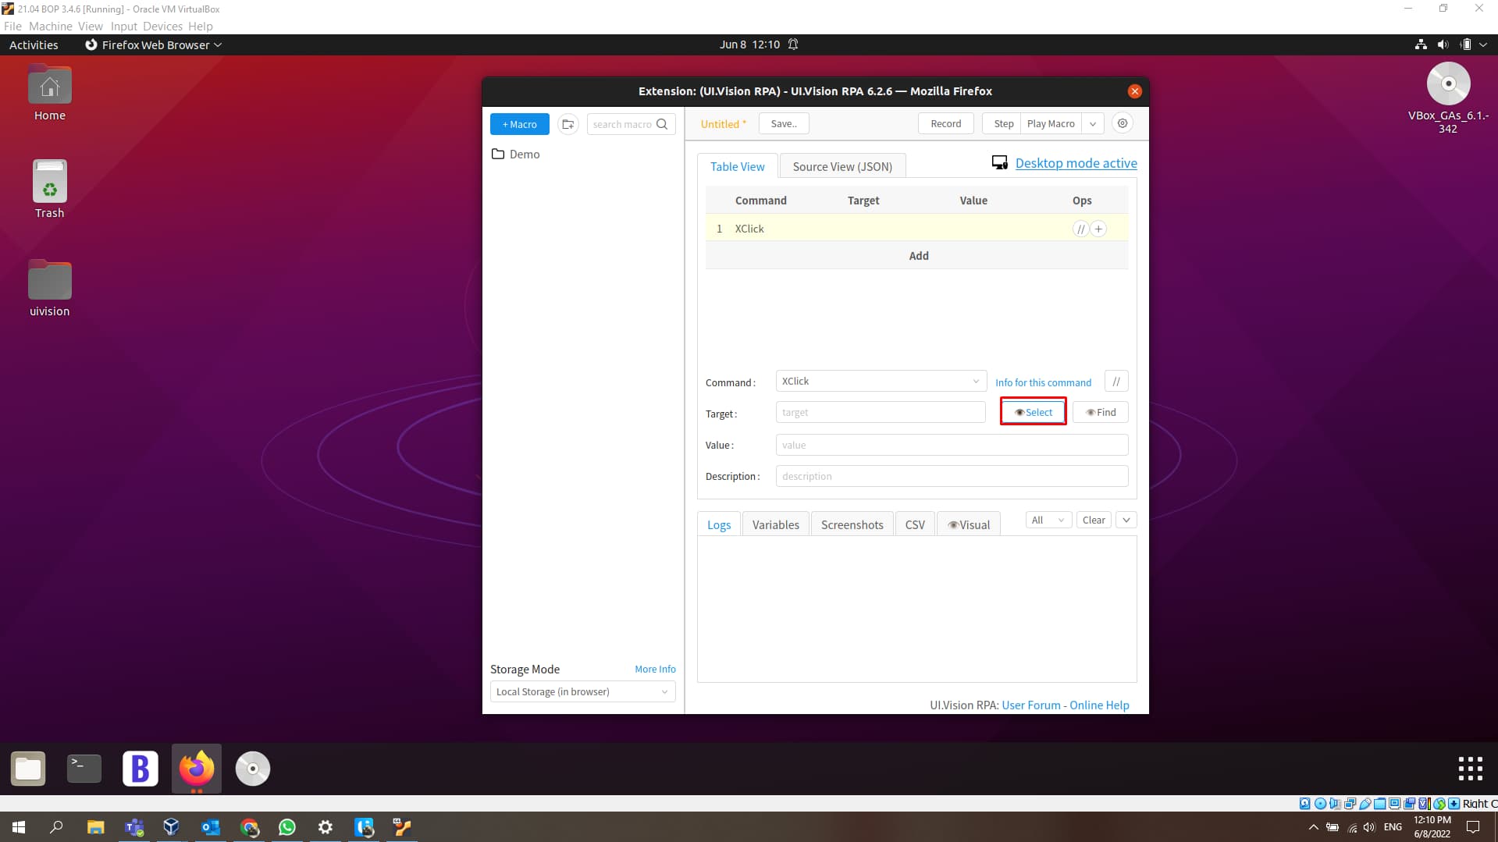Open the Firefox Web Browser app menu
The height and width of the screenshot is (842, 1498).
154,44
